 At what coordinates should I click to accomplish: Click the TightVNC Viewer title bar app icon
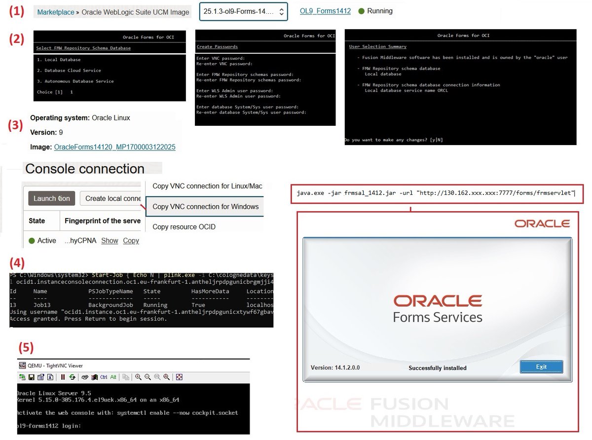click(x=22, y=366)
